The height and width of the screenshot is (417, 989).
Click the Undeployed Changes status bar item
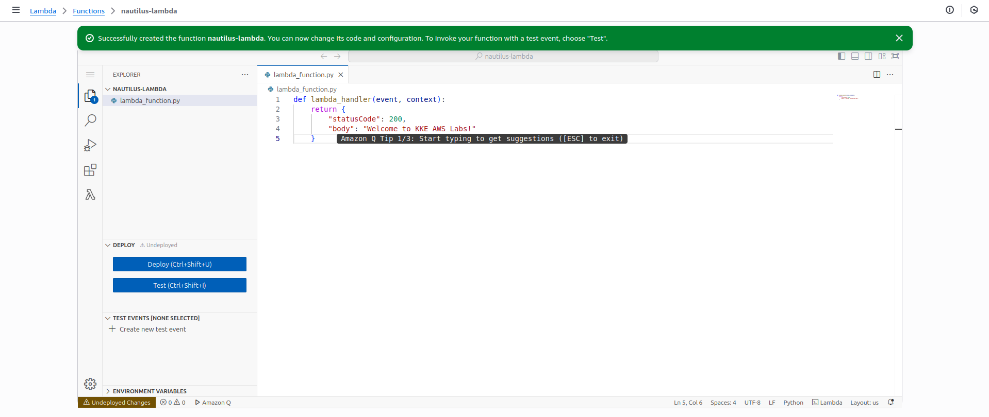tap(117, 403)
